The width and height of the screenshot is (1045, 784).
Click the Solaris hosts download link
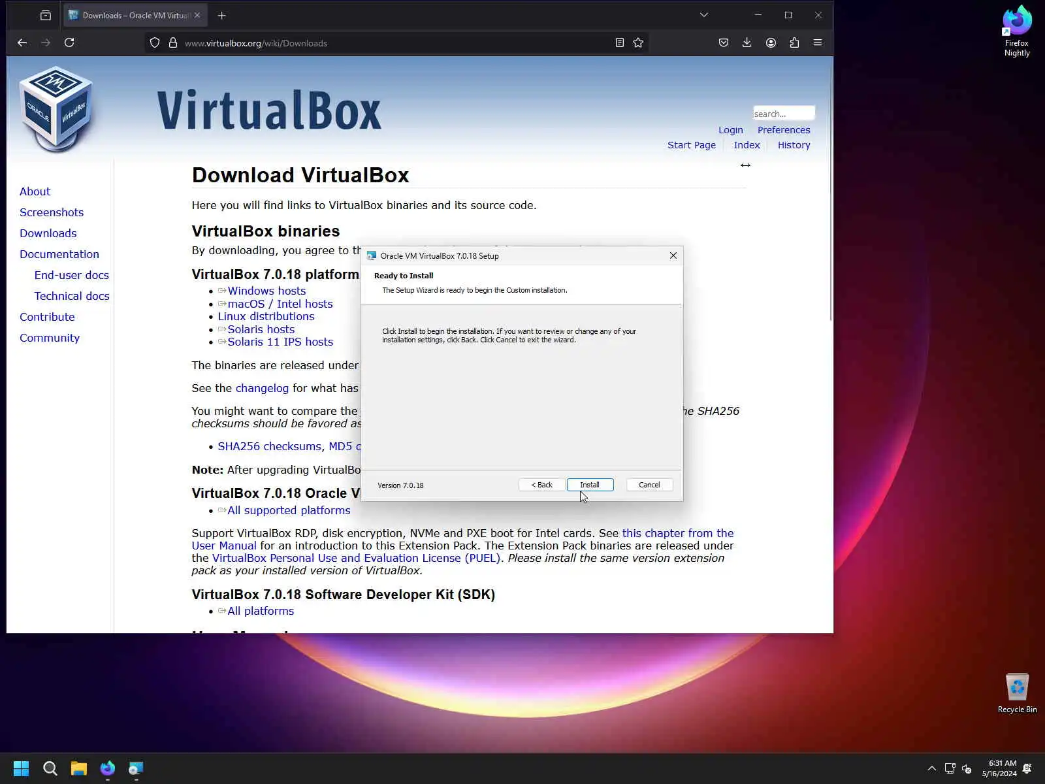[261, 329]
